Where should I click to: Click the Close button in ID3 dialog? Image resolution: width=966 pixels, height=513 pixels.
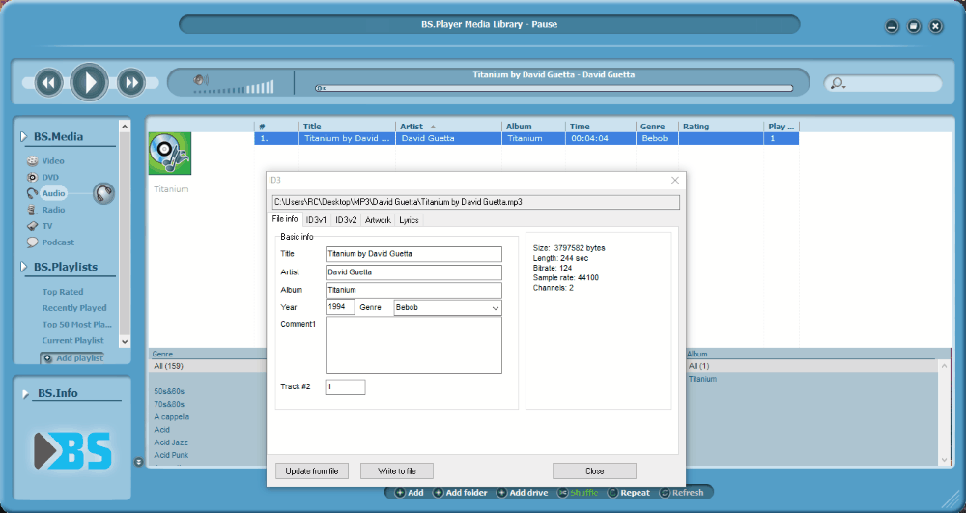click(594, 471)
